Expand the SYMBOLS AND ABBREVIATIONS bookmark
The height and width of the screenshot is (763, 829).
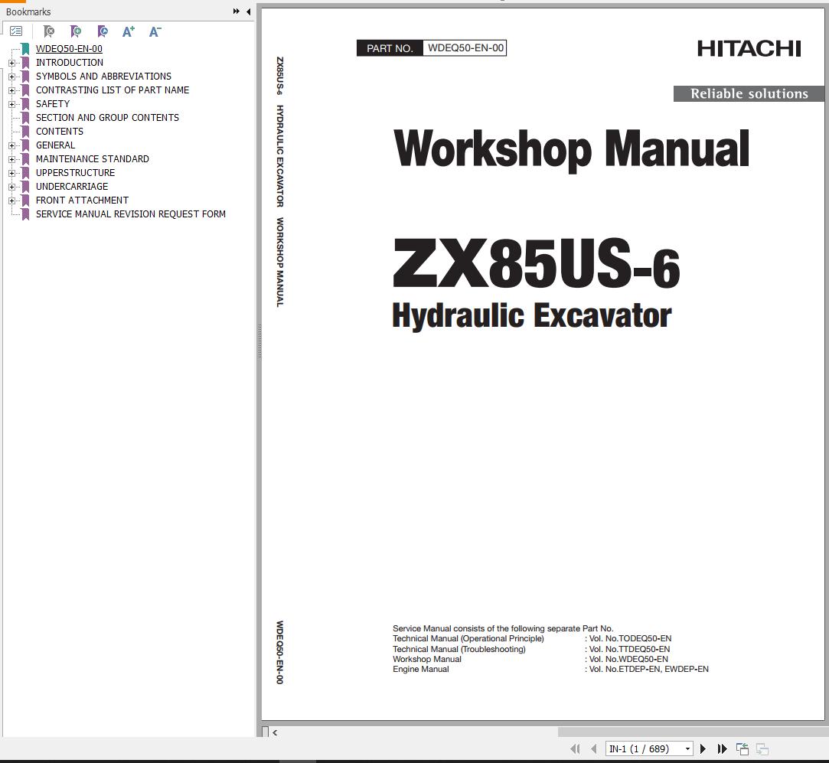coord(11,77)
